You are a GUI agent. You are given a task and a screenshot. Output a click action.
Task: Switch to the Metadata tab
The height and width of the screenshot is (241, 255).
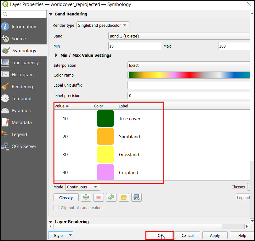[x=22, y=123]
